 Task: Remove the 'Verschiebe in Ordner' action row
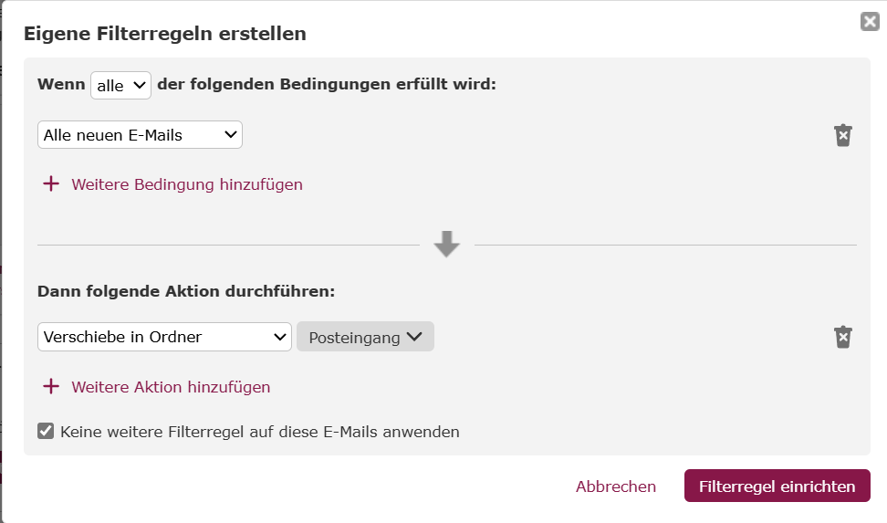tap(843, 337)
